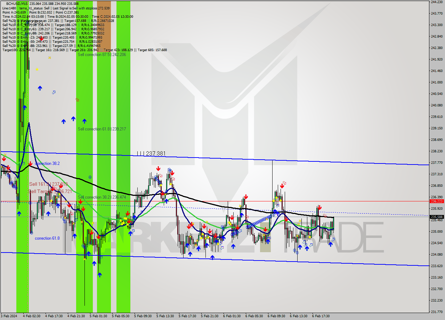Click the '5 Feb 21:30' time label
This screenshot has width=445, height=320.
point(210,316)
